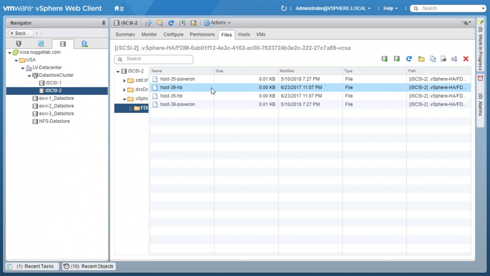Open the Administrator@VSPHERE.LOCAL user menu
The height and width of the screenshot is (276, 490).
coord(333,8)
